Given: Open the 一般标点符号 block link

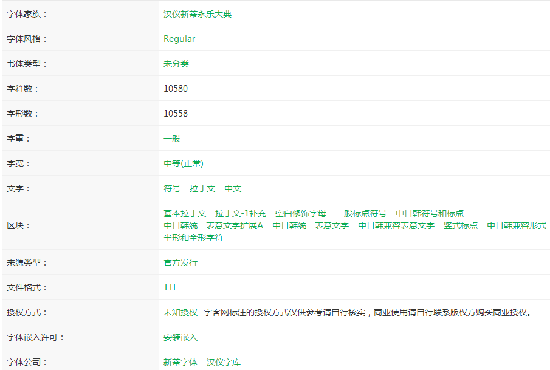Looking at the screenshot, I should click(x=361, y=213).
